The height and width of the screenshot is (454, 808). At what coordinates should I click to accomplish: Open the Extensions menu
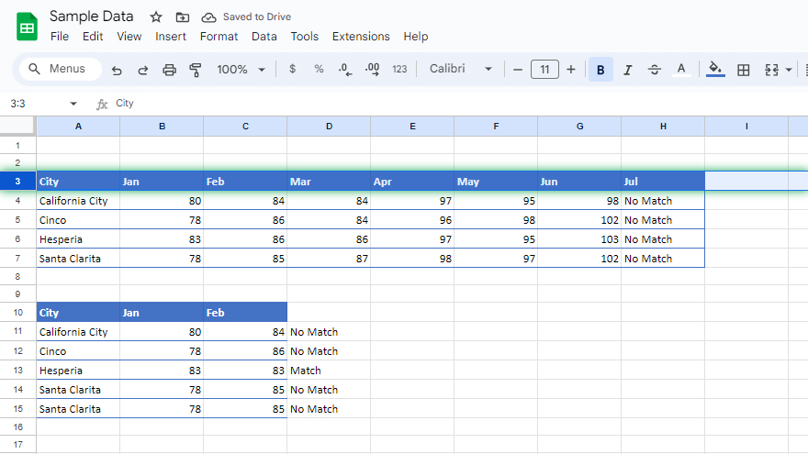(x=361, y=37)
